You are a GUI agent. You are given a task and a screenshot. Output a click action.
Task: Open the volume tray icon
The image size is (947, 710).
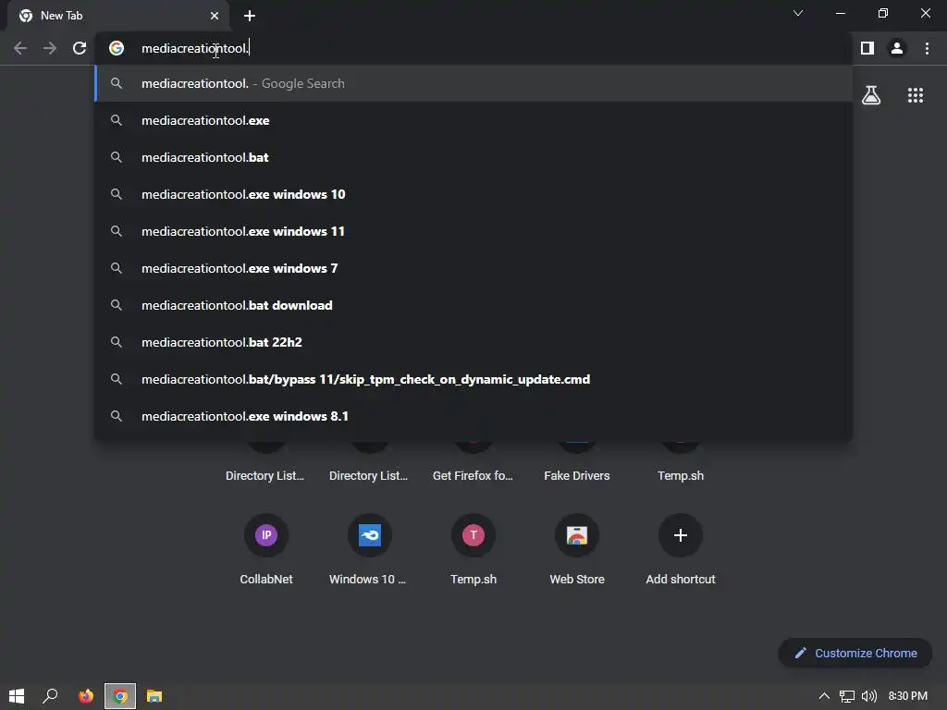point(869,696)
